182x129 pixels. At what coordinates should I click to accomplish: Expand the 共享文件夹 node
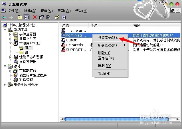10,39
